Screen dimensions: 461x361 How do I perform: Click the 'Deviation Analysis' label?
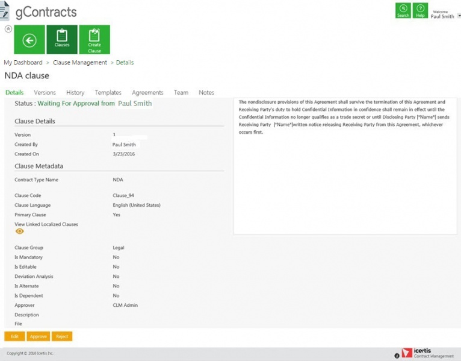(x=34, y=277)
